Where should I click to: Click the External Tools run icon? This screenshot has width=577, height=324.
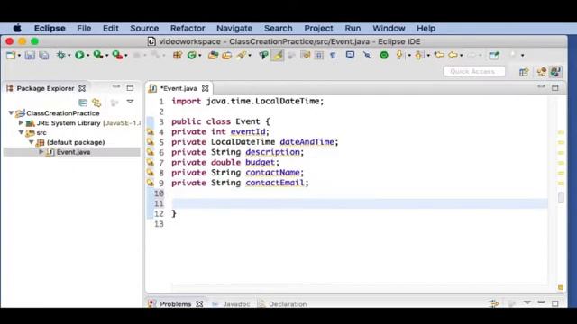(117, 55)
